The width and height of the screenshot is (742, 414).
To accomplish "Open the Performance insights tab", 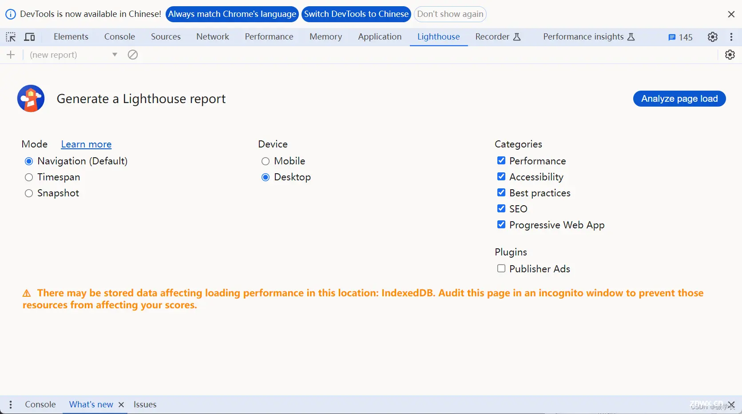I will [x=589, y=37].
